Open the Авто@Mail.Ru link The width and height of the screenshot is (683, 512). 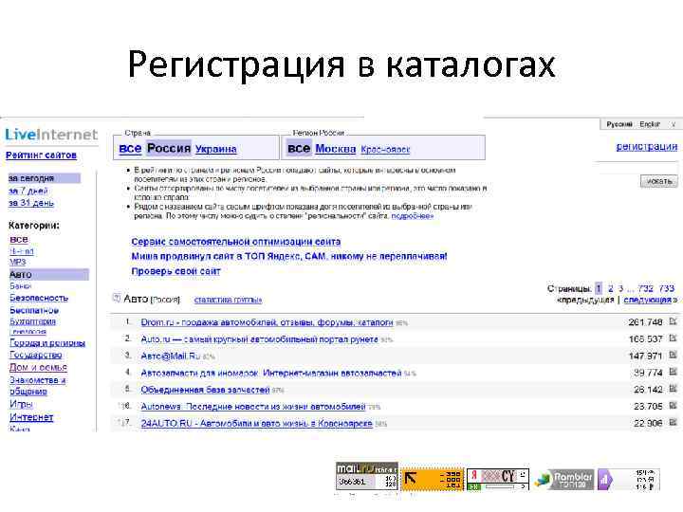171,356
